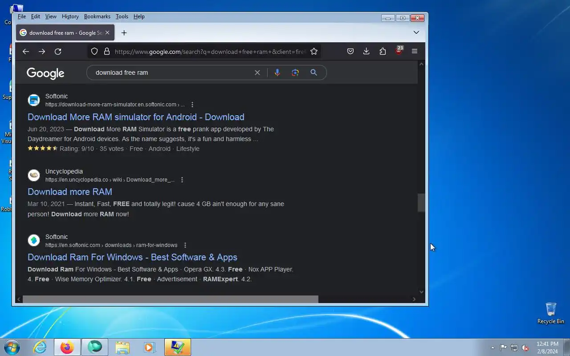Open 'Download More RAM simulator for Android' link
570x356 pixels.
click(136, 117)
